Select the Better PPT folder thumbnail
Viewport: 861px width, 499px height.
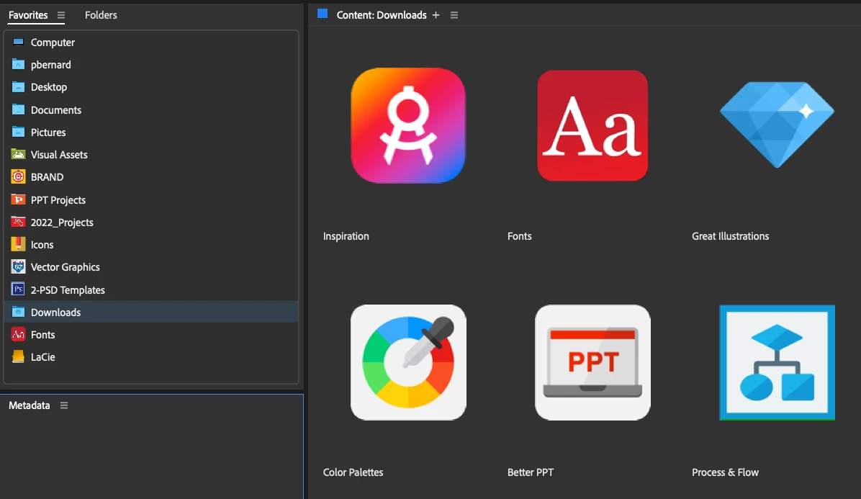point(592,362)
